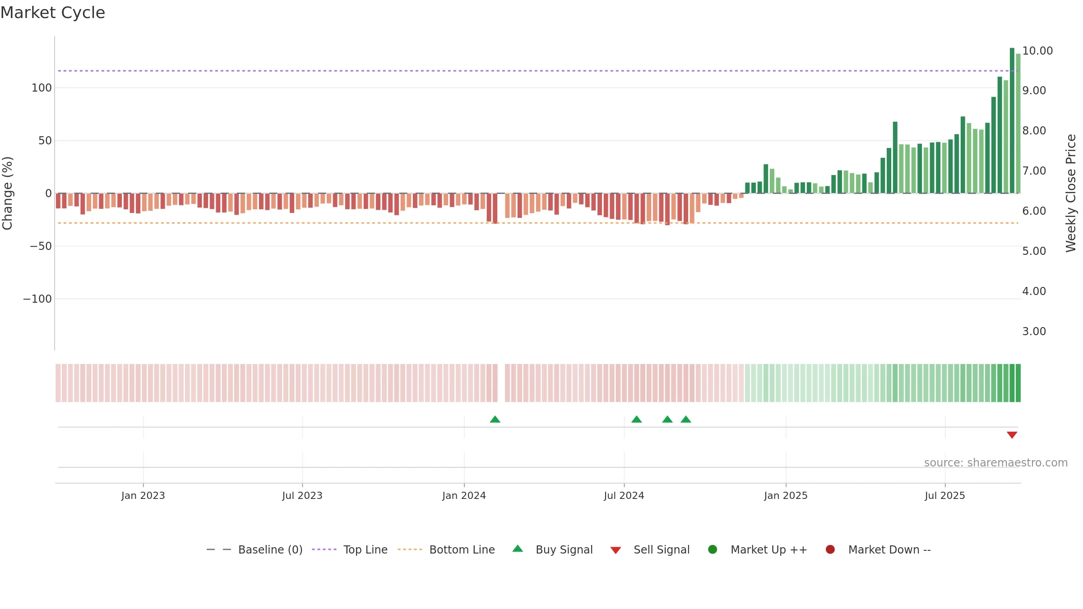
Task: Click the Change (%) axis title
Action: (x=8, y=193)
